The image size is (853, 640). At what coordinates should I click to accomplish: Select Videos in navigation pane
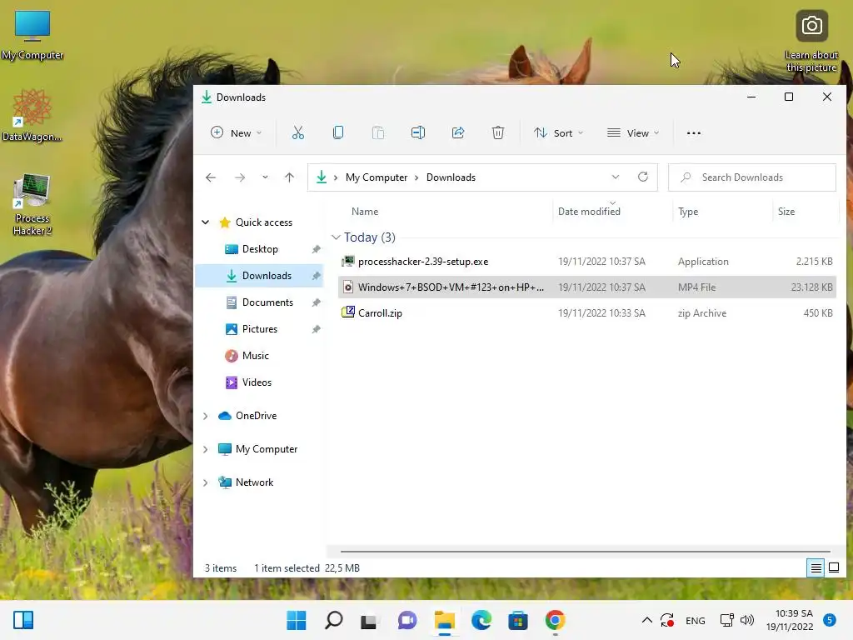pos(260,382)
